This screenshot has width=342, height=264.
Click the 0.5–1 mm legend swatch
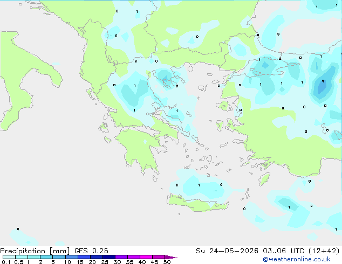(x=22, y=257)
